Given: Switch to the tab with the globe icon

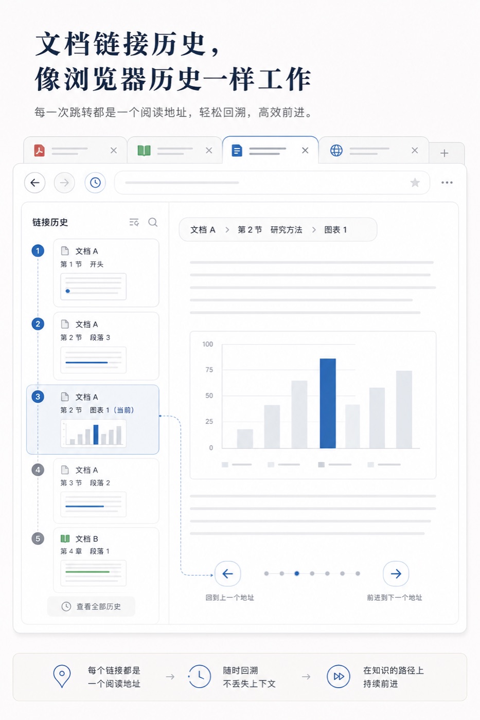Looking at the screenshot, I should pyautogui.click(x=374, y=150).
